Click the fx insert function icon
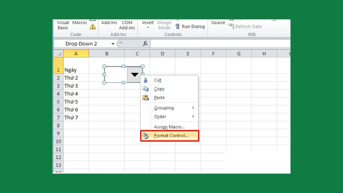343x193 pixels. point(145,44)
